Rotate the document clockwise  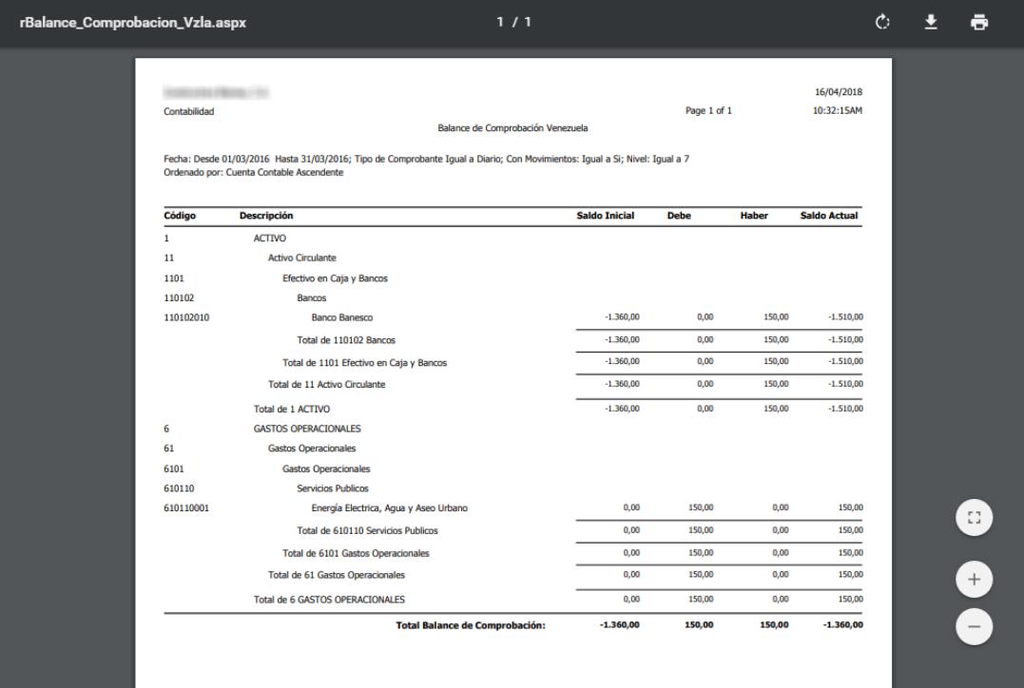883,23
